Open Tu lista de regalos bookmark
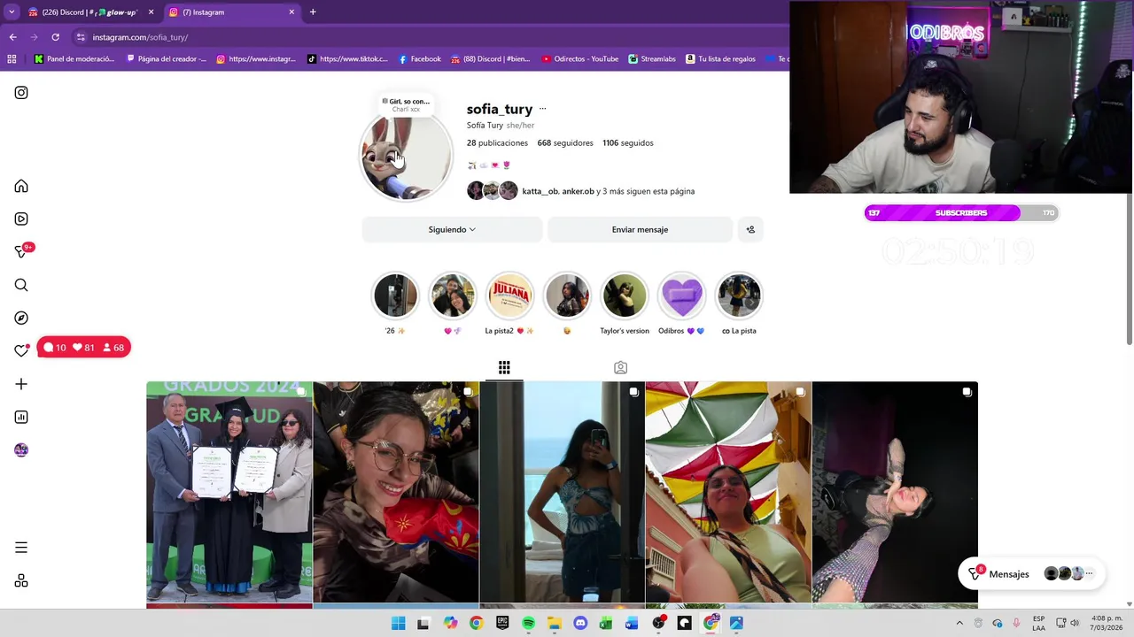This screenshot has height=637, width=1134. pos(720,59)
